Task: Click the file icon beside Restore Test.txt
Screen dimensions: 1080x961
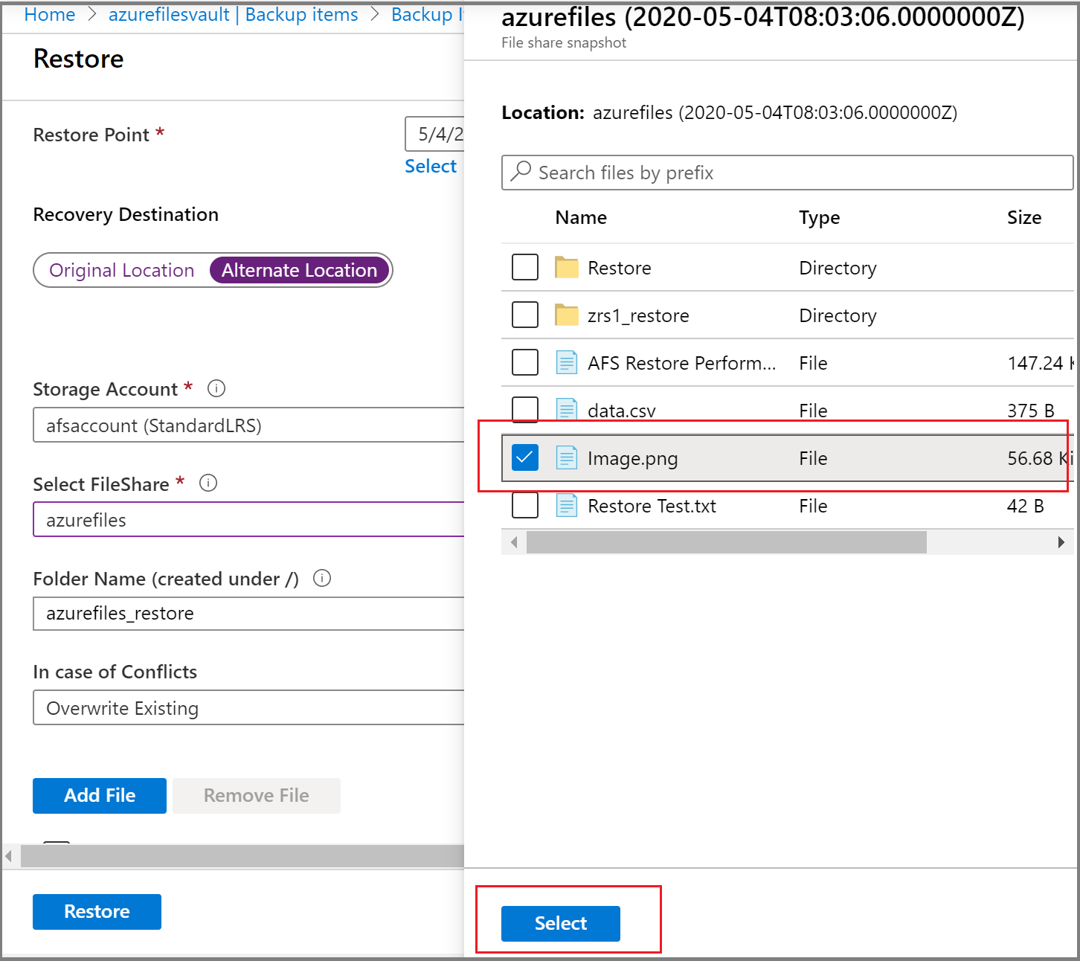Action: pyautogui.click(x=566, y=506)
